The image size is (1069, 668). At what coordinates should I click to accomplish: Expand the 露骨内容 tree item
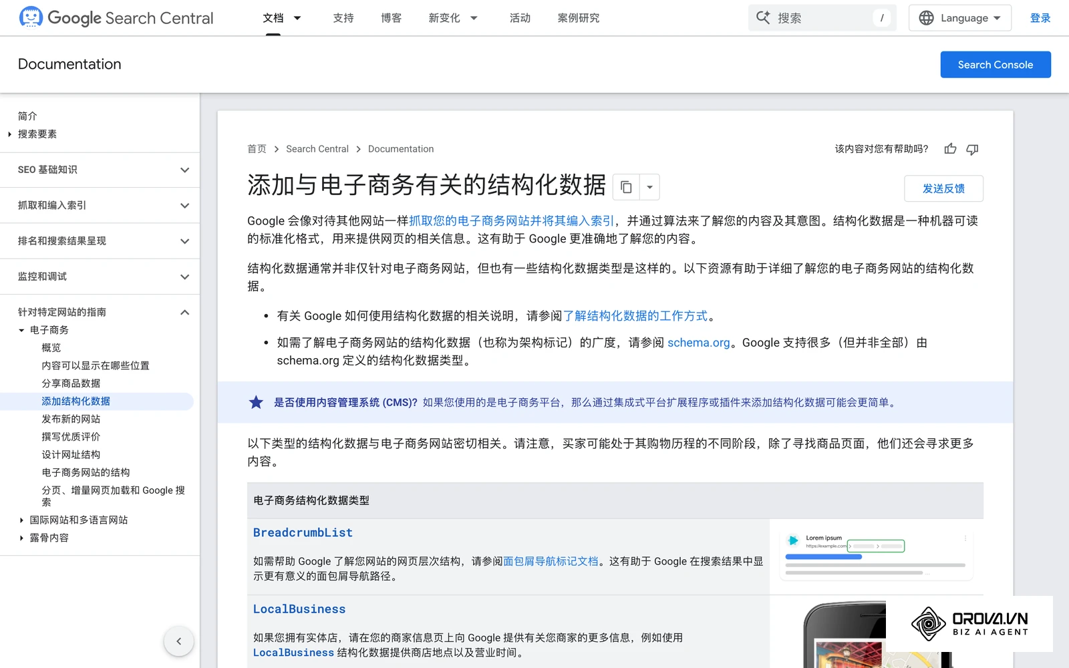pos(21,538)
